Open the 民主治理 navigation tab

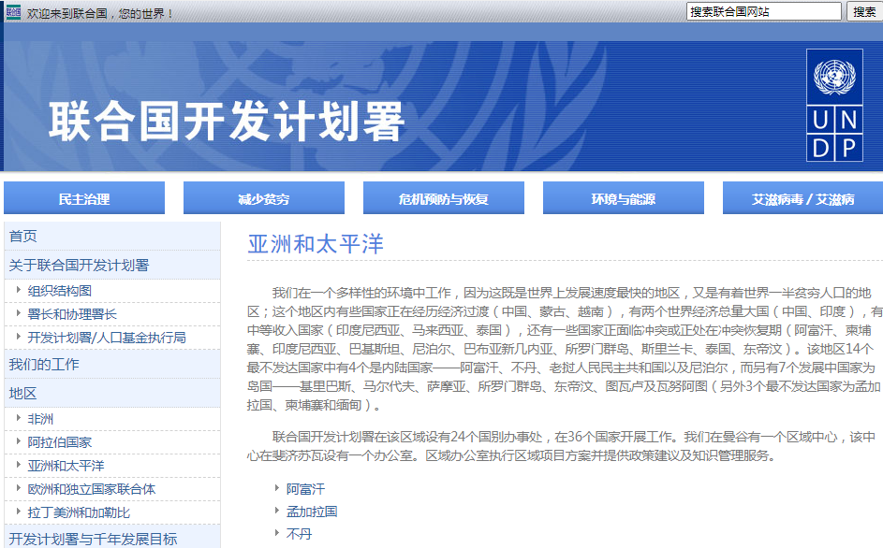click(84, 198)
